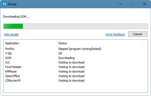Click the Downloading GOM... status label
This screenshot has width=151, height=96.
pyautogui.click(x=16, y=17)
